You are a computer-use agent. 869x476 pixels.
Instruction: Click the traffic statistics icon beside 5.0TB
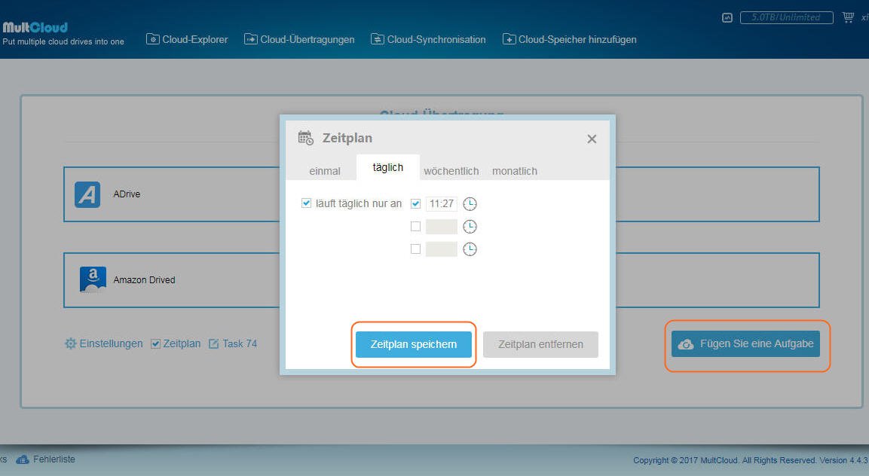(727, 18)
